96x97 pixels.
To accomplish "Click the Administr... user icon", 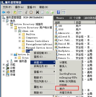I will 56,33.
